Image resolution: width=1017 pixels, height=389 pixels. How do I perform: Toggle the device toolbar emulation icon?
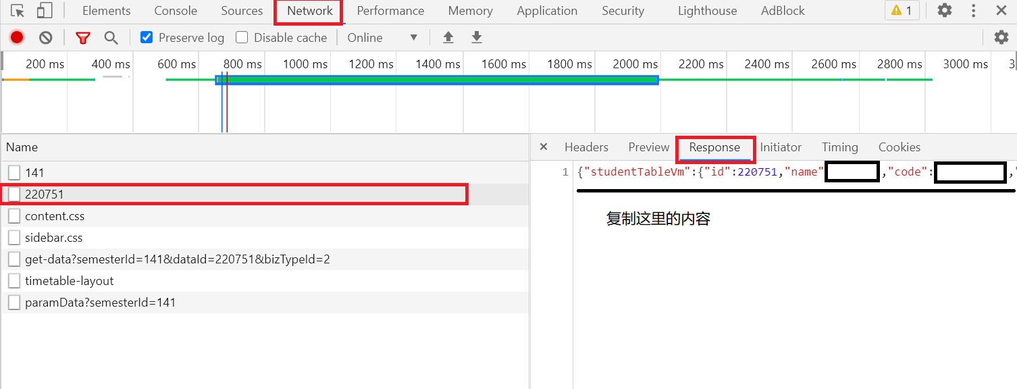44,10
